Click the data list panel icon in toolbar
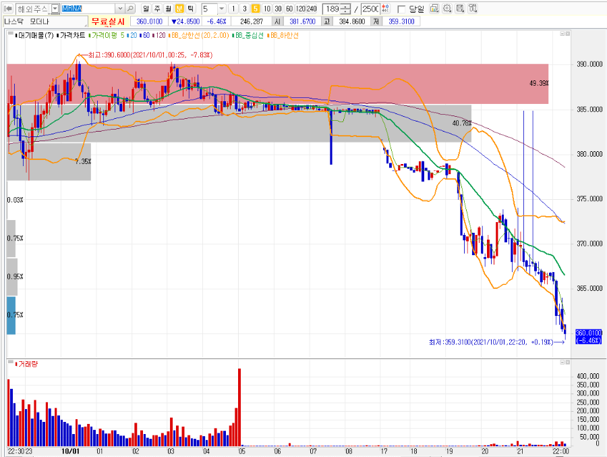 [460, 9]
